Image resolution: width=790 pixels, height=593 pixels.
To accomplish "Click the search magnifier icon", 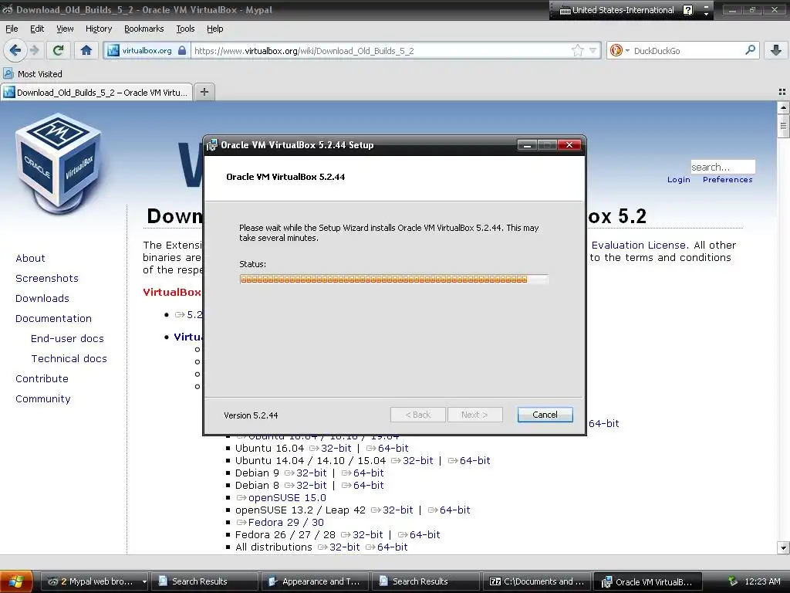I will tap(750, 50).
